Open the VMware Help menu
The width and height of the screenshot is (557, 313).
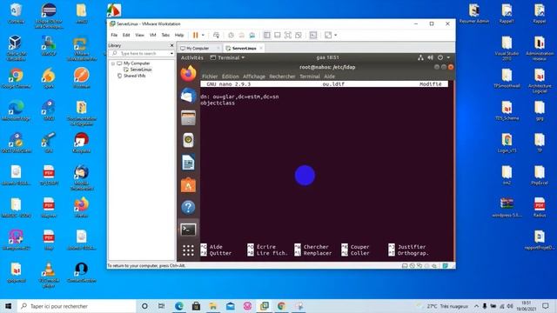click(x=179, y=35)
